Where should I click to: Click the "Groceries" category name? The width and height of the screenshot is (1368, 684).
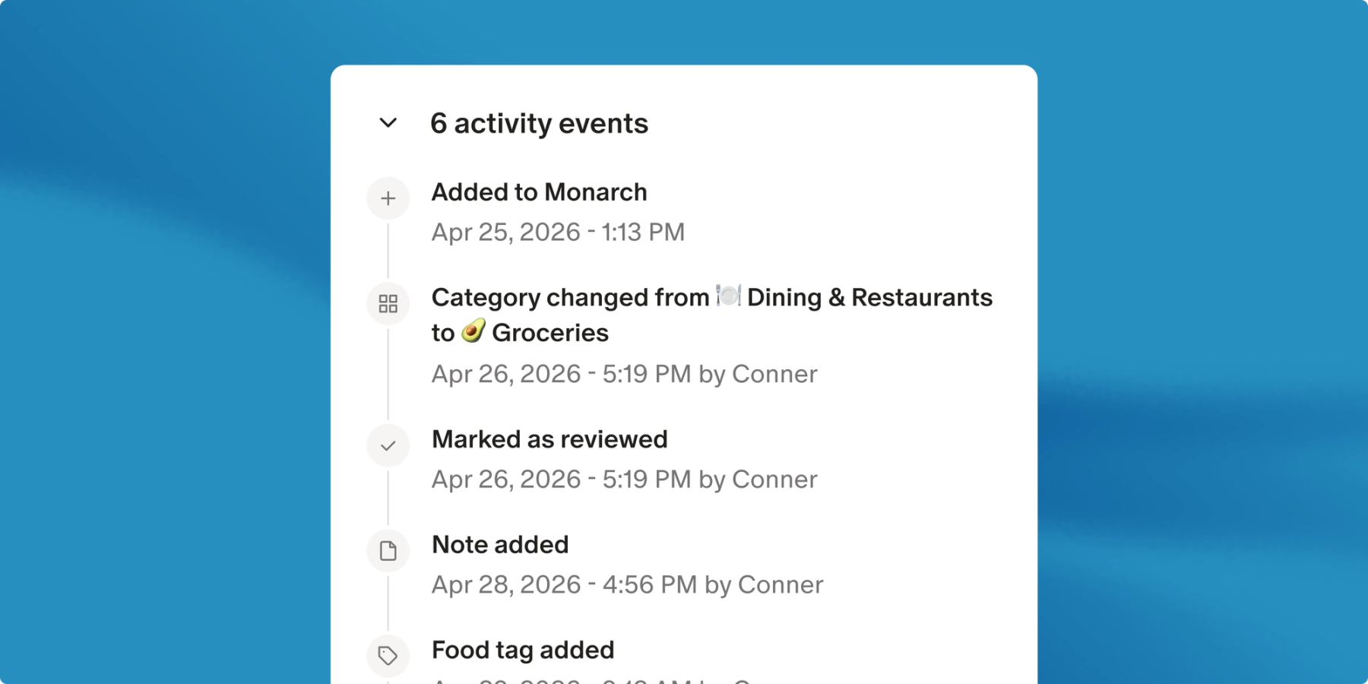pos(550,333)
